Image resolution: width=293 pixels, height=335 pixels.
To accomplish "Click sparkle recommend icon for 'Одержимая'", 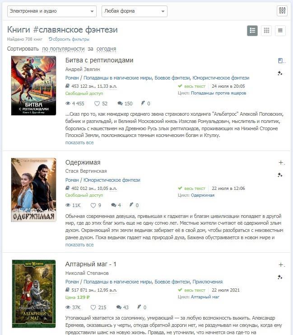I will point(280,175).
